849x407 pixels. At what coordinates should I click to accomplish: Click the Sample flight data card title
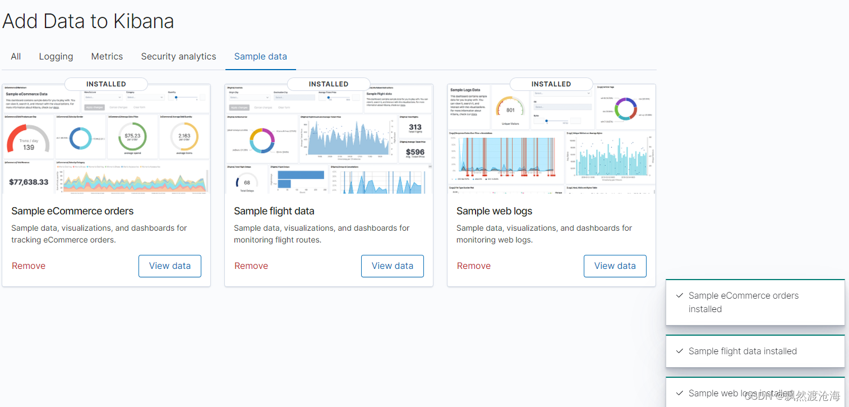pyautogui.click(x=274, y=211)
